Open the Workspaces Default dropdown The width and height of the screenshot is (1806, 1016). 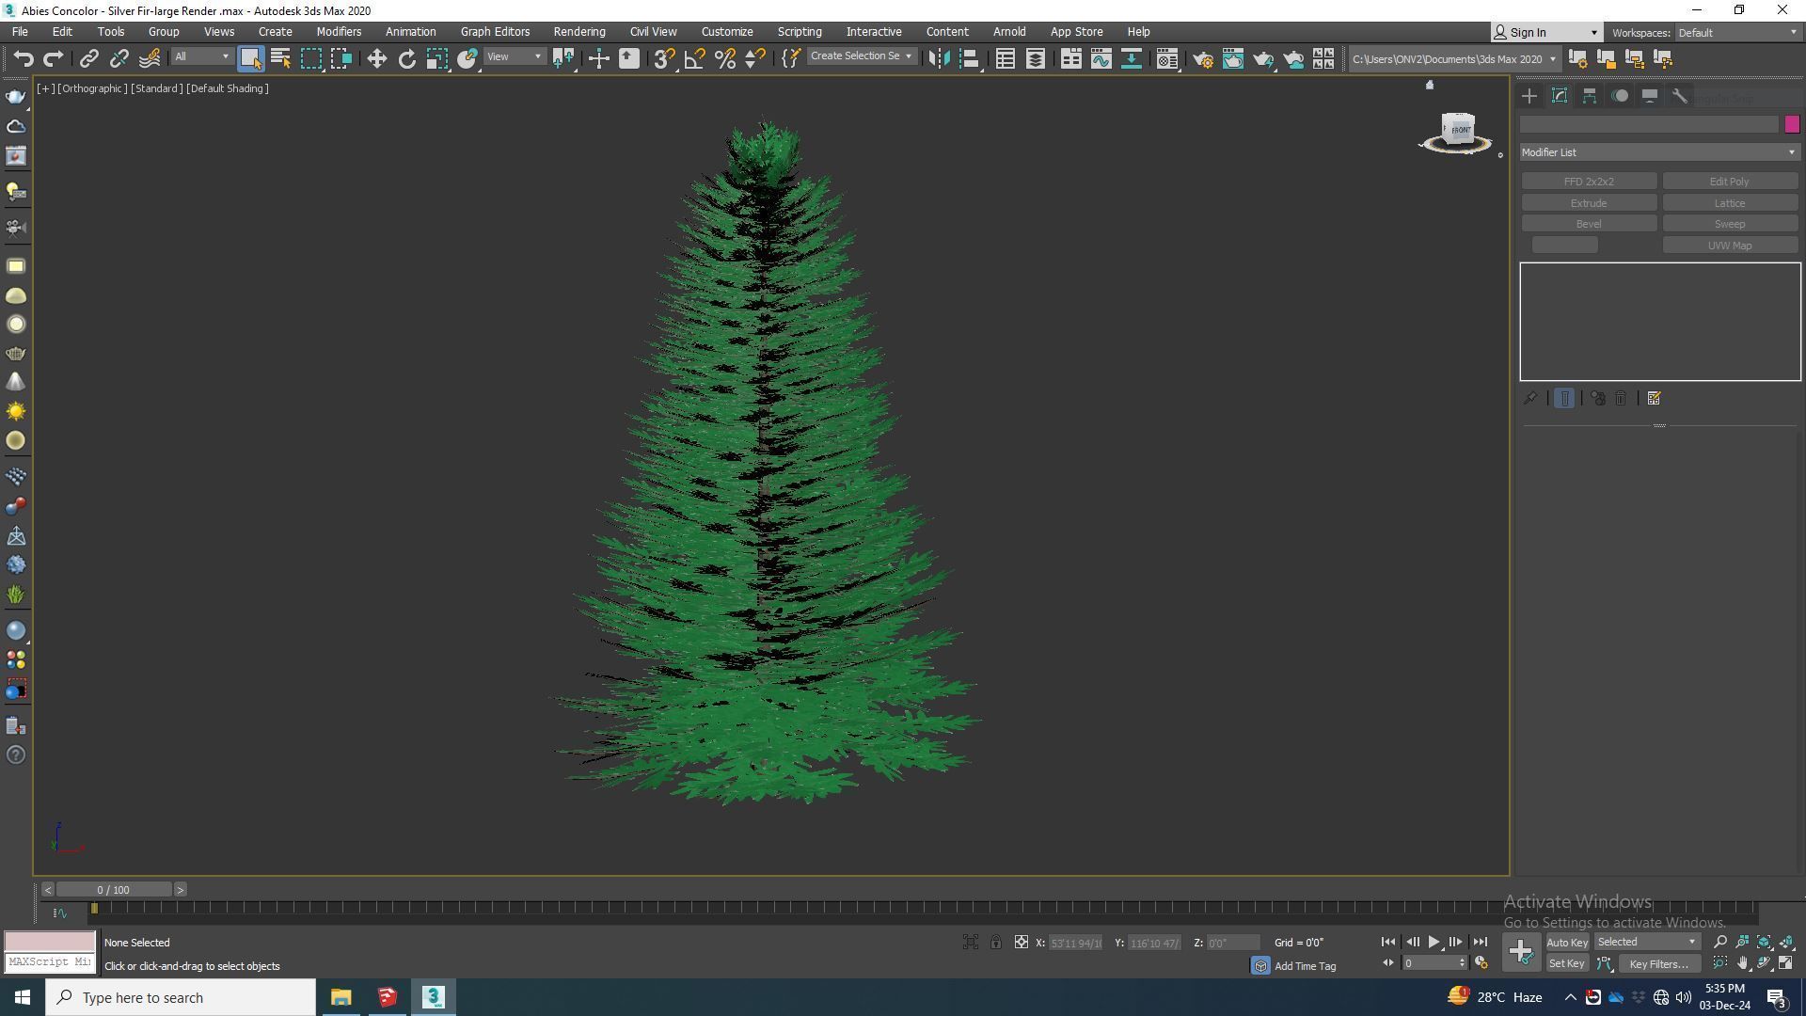pos(1737,32)
